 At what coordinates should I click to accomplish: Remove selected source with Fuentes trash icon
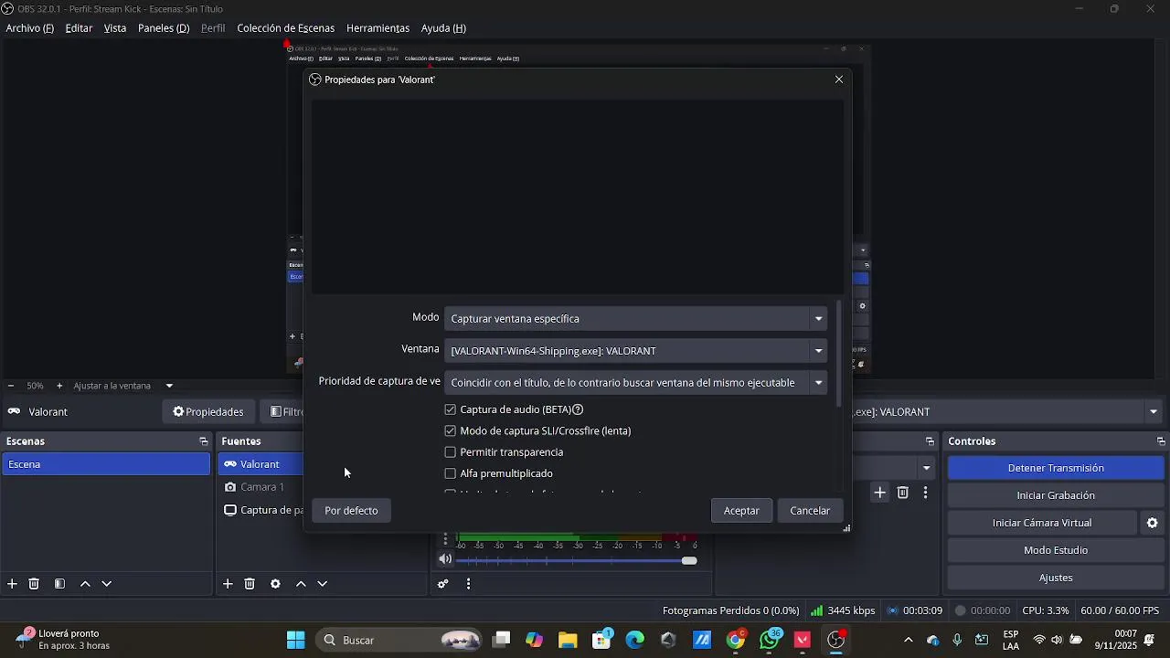pyautogui.click(x=250, y=584)
